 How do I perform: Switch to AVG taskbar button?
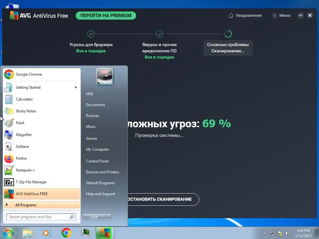click(x=105, y=233)
